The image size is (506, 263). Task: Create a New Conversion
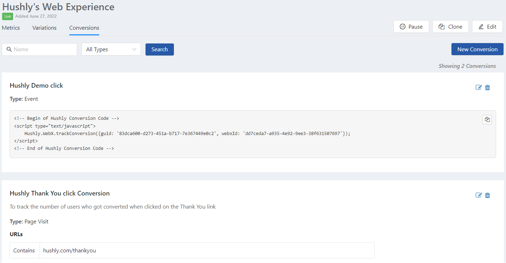(x=477, y=49)
